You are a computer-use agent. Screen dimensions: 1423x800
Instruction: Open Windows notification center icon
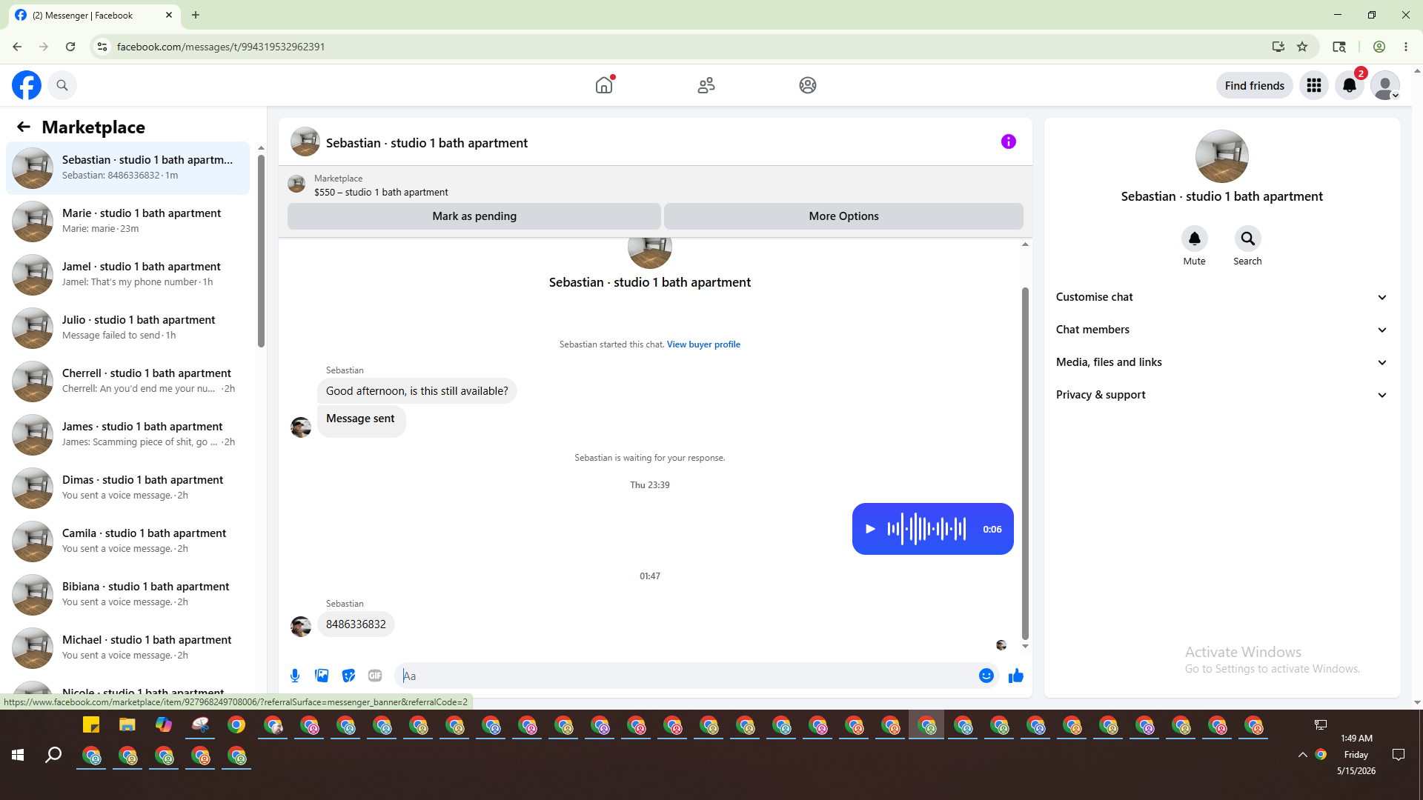pos(1399,755)
